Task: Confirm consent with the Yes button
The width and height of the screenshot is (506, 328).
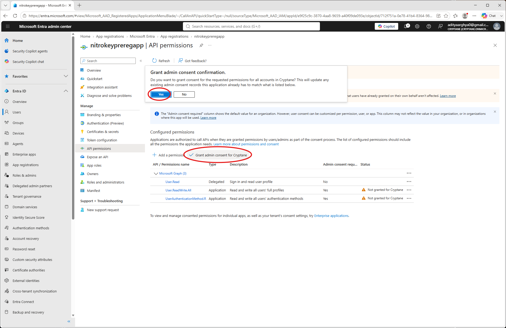Action: pyautogui.click(x=161, y=95)
